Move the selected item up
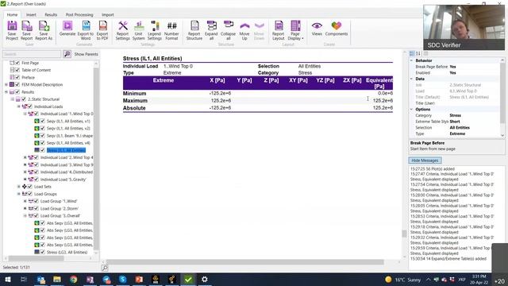Image resolution: width=508 pixels, height=286 pixels. 244,30
